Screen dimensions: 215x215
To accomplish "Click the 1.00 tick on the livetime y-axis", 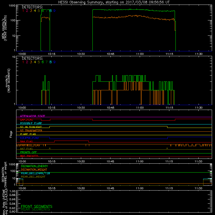I will point(12,191).
